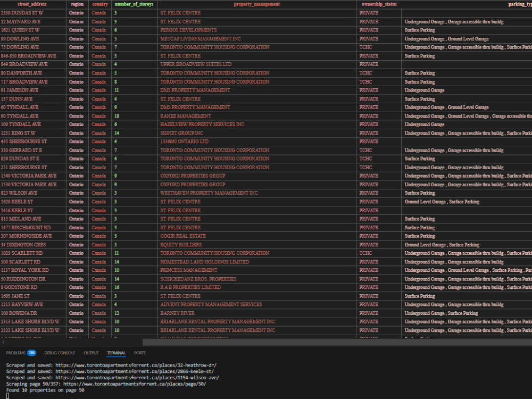The height and width of the screenshot is (399, 532).
Task: Select the cell 'WESTHAVEN PROPERTY MANAGEMENT INC.'
Action: pos(257,193)
